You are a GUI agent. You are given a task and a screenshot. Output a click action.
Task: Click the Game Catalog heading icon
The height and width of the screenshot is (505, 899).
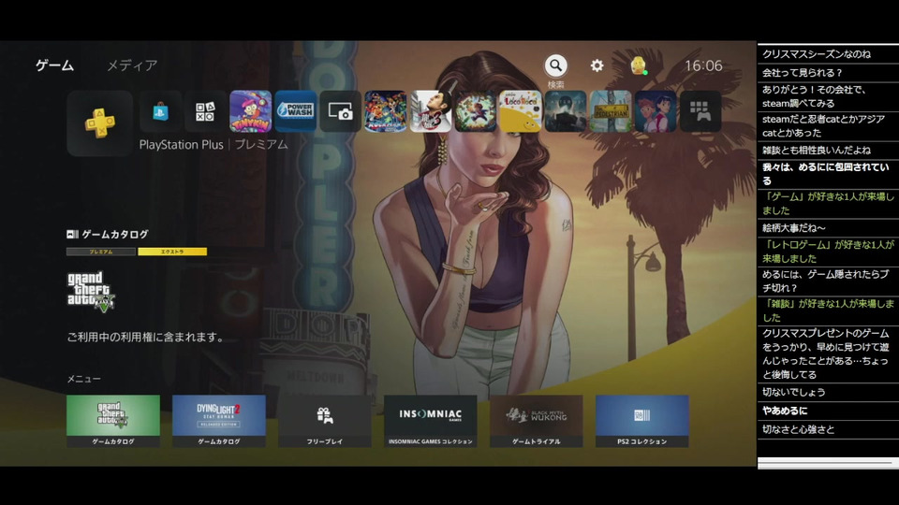(72, 234)
